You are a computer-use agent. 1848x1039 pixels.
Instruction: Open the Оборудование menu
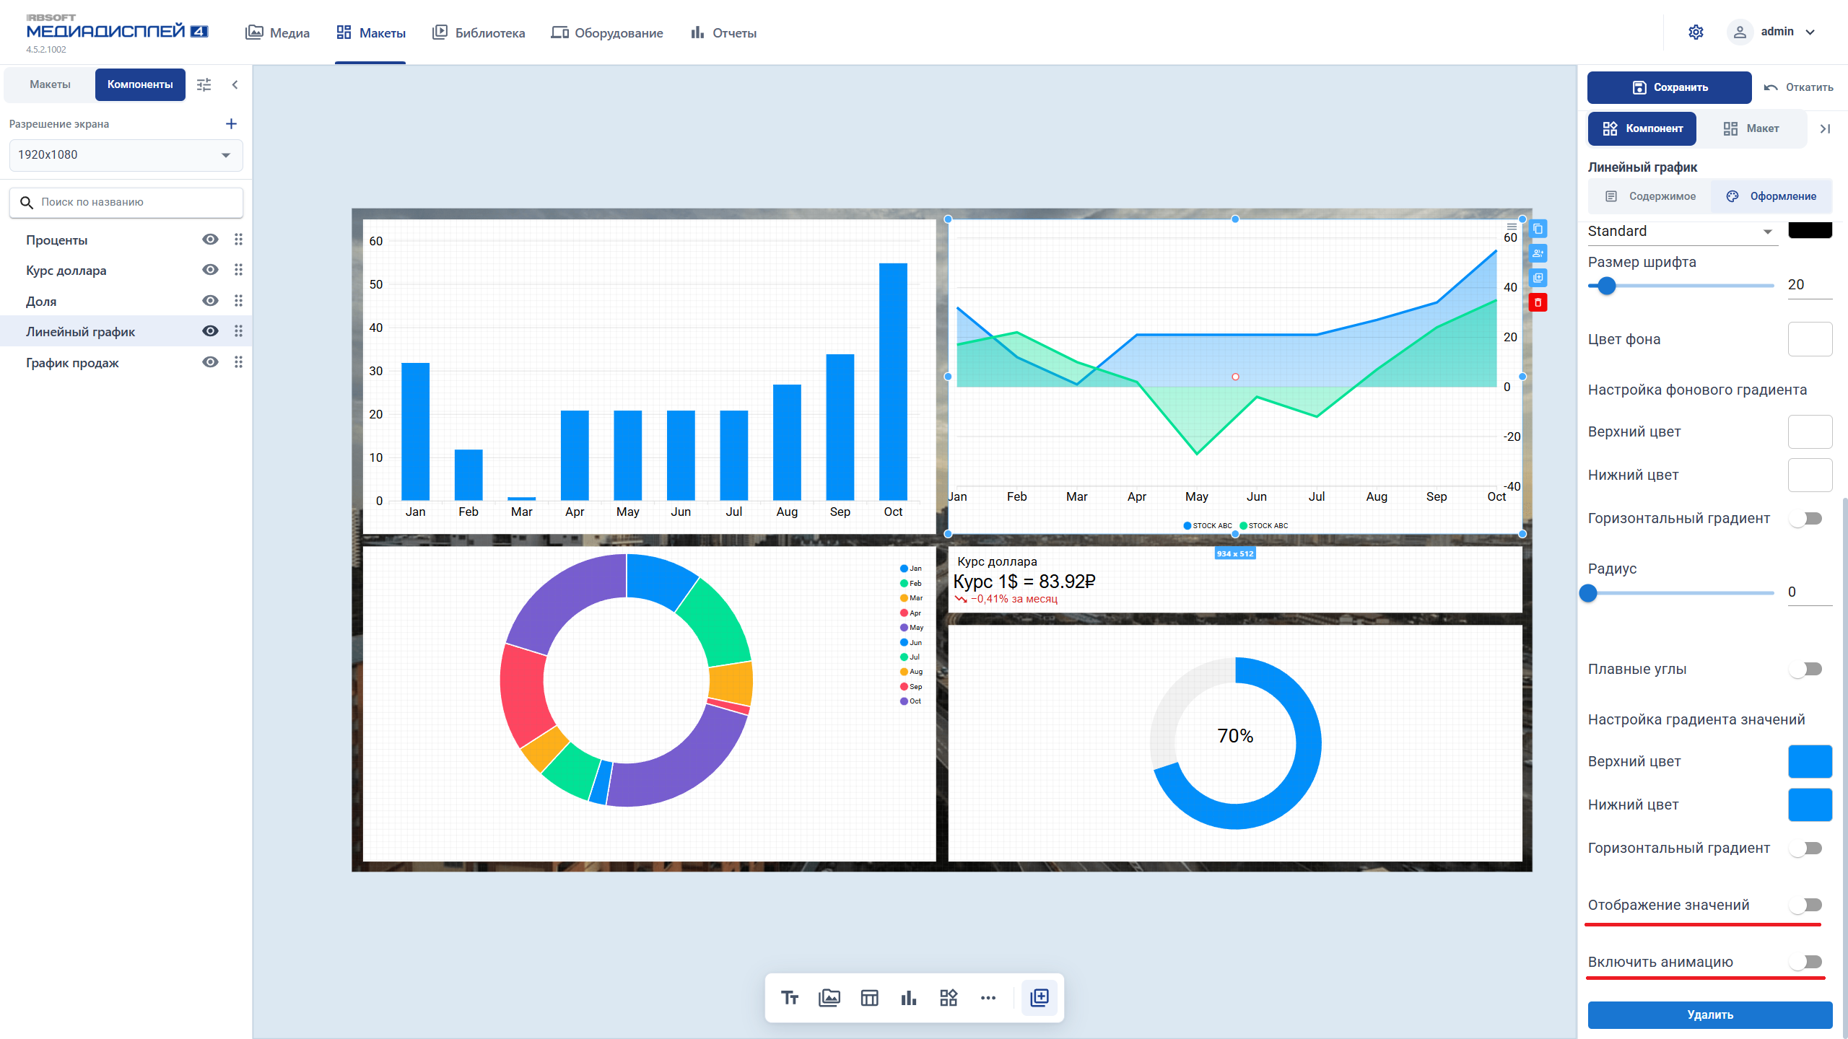coord(607,32)
